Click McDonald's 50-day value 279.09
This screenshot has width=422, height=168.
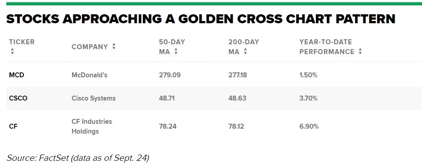click(169, 75)
